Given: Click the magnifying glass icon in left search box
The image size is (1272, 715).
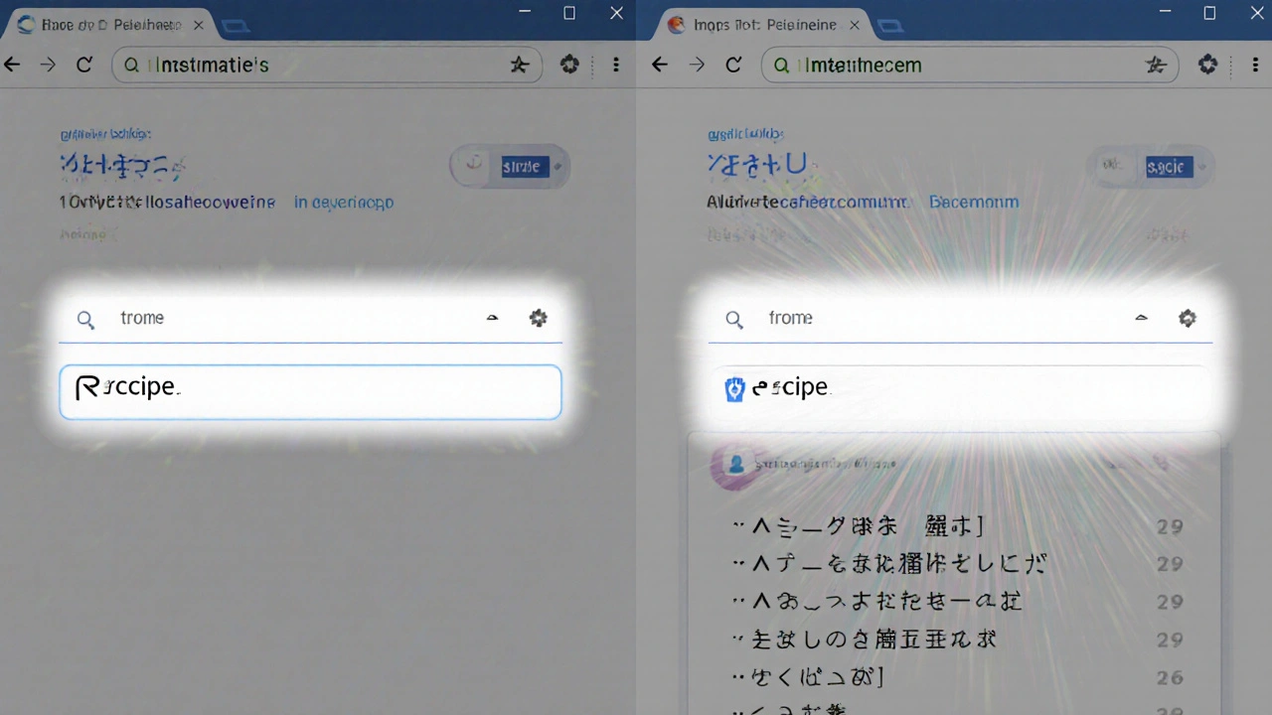Looking at the screenshot, I should [85, 318].
